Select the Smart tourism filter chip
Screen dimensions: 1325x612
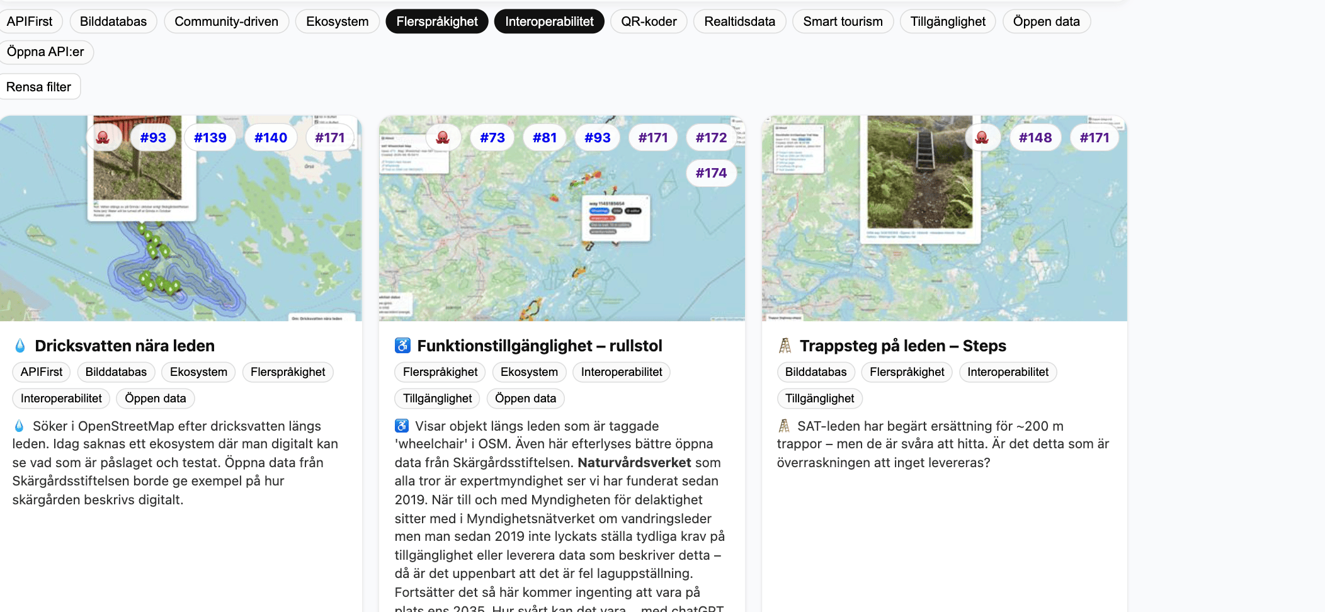pyautogui.click(x=842, y=21)
